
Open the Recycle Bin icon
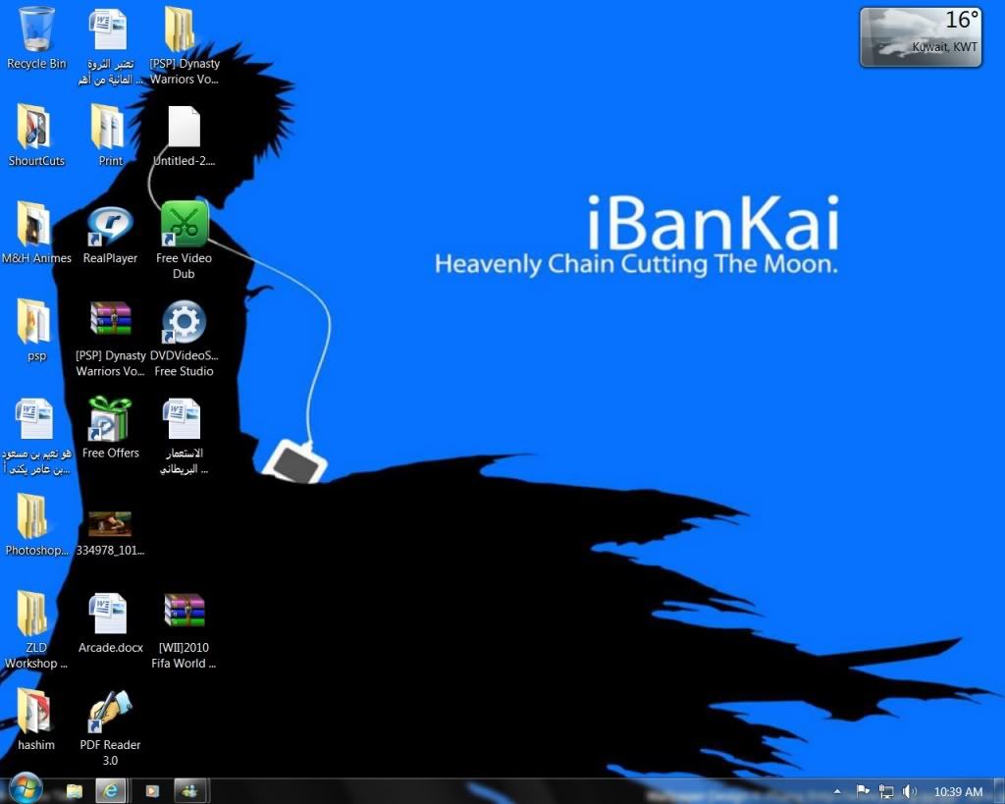[x=36, y=29]
